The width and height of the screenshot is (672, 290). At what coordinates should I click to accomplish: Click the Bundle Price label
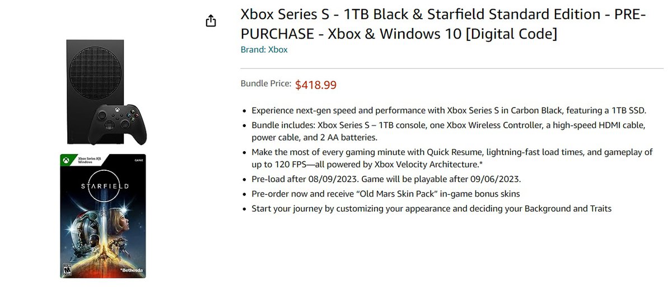coord(266,83)
